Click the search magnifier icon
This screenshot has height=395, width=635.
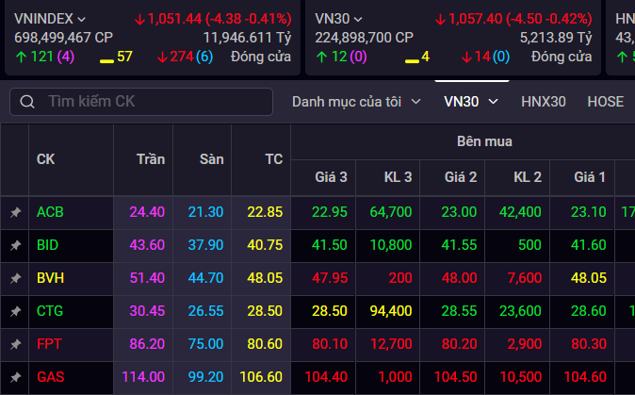pos(27,102)
